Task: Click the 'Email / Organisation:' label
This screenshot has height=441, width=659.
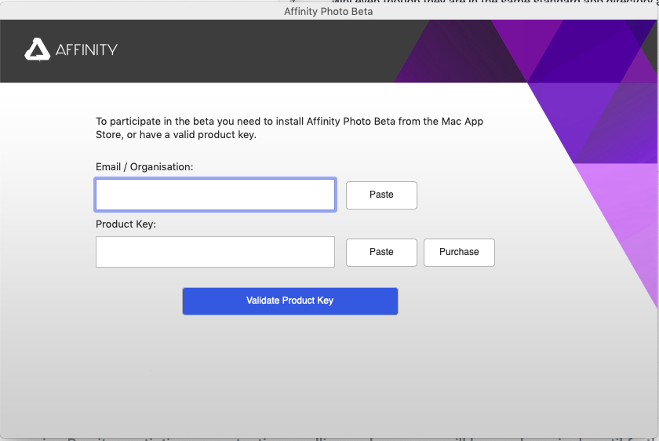Action: point(144,167)
